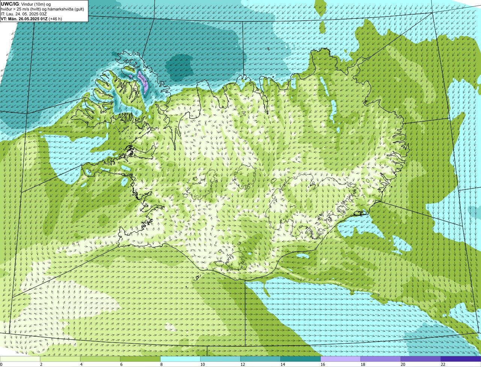Click the "14" label on the wind scale
Image resolution: width=481 pixels, height=367 pixels.
283,364
